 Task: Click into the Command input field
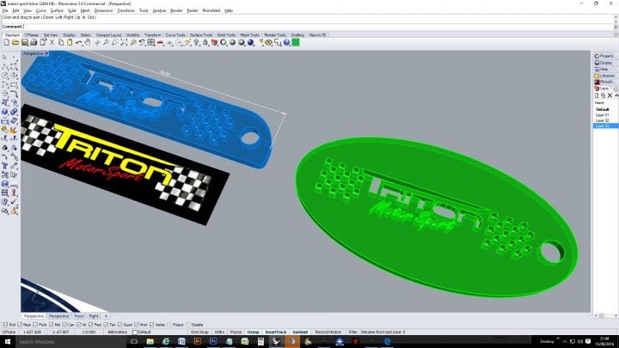[318, 27]
